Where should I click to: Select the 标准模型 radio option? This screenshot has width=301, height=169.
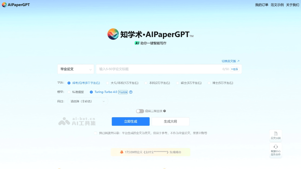tap(69, 92)
